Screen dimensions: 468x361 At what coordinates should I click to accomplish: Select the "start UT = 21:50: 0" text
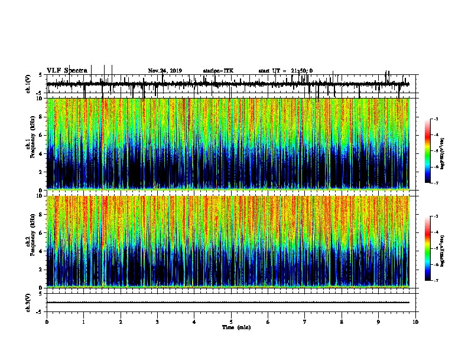[x=285, y=71]
